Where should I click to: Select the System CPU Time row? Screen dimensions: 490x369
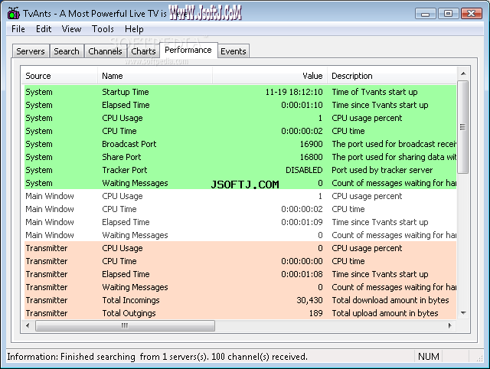240,131
